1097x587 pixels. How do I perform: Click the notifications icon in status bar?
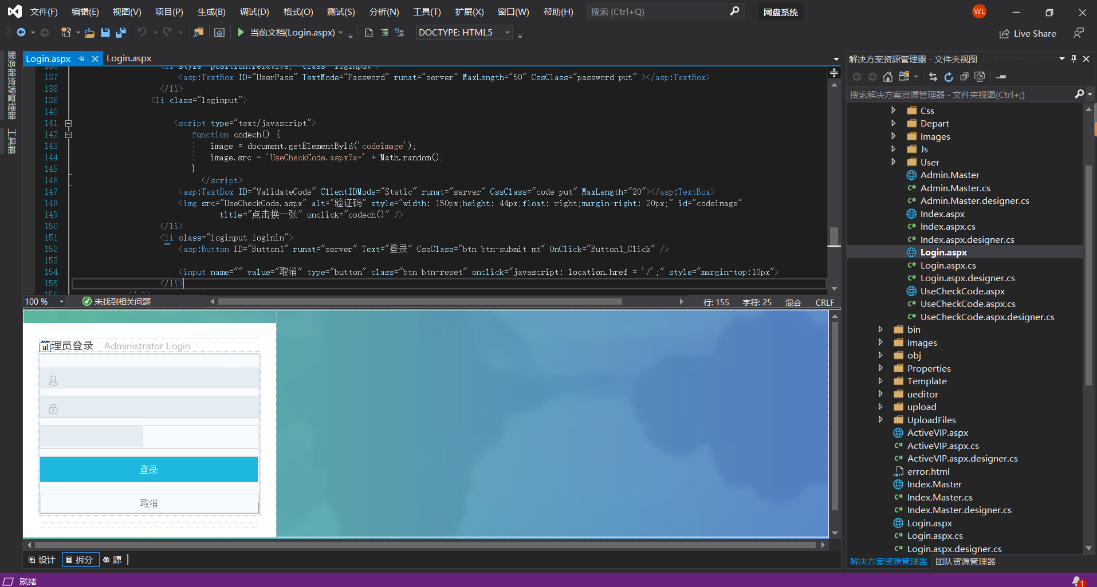coord(1078,581)
